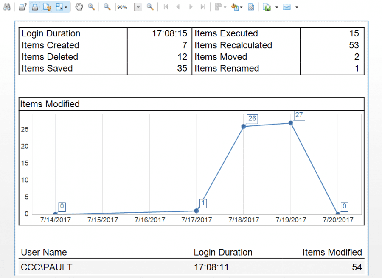The height and width of the screenshot is (278, 382).
Task: Go to the last page of the report
Action: click(202, 7)
